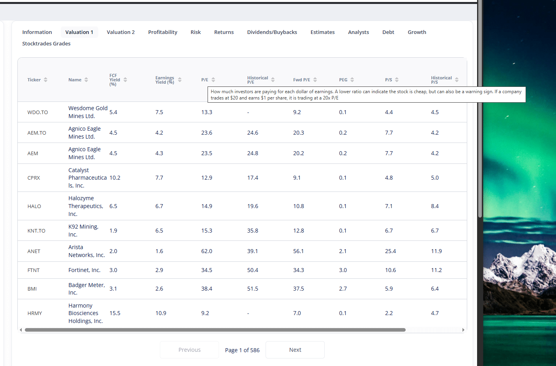
Task: Select the ANET ticker row
Action: click(x=34, y=252)
